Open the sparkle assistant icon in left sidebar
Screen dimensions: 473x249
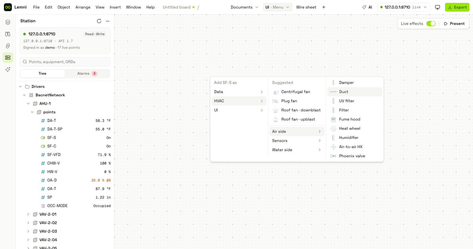(x=8, y=69)
